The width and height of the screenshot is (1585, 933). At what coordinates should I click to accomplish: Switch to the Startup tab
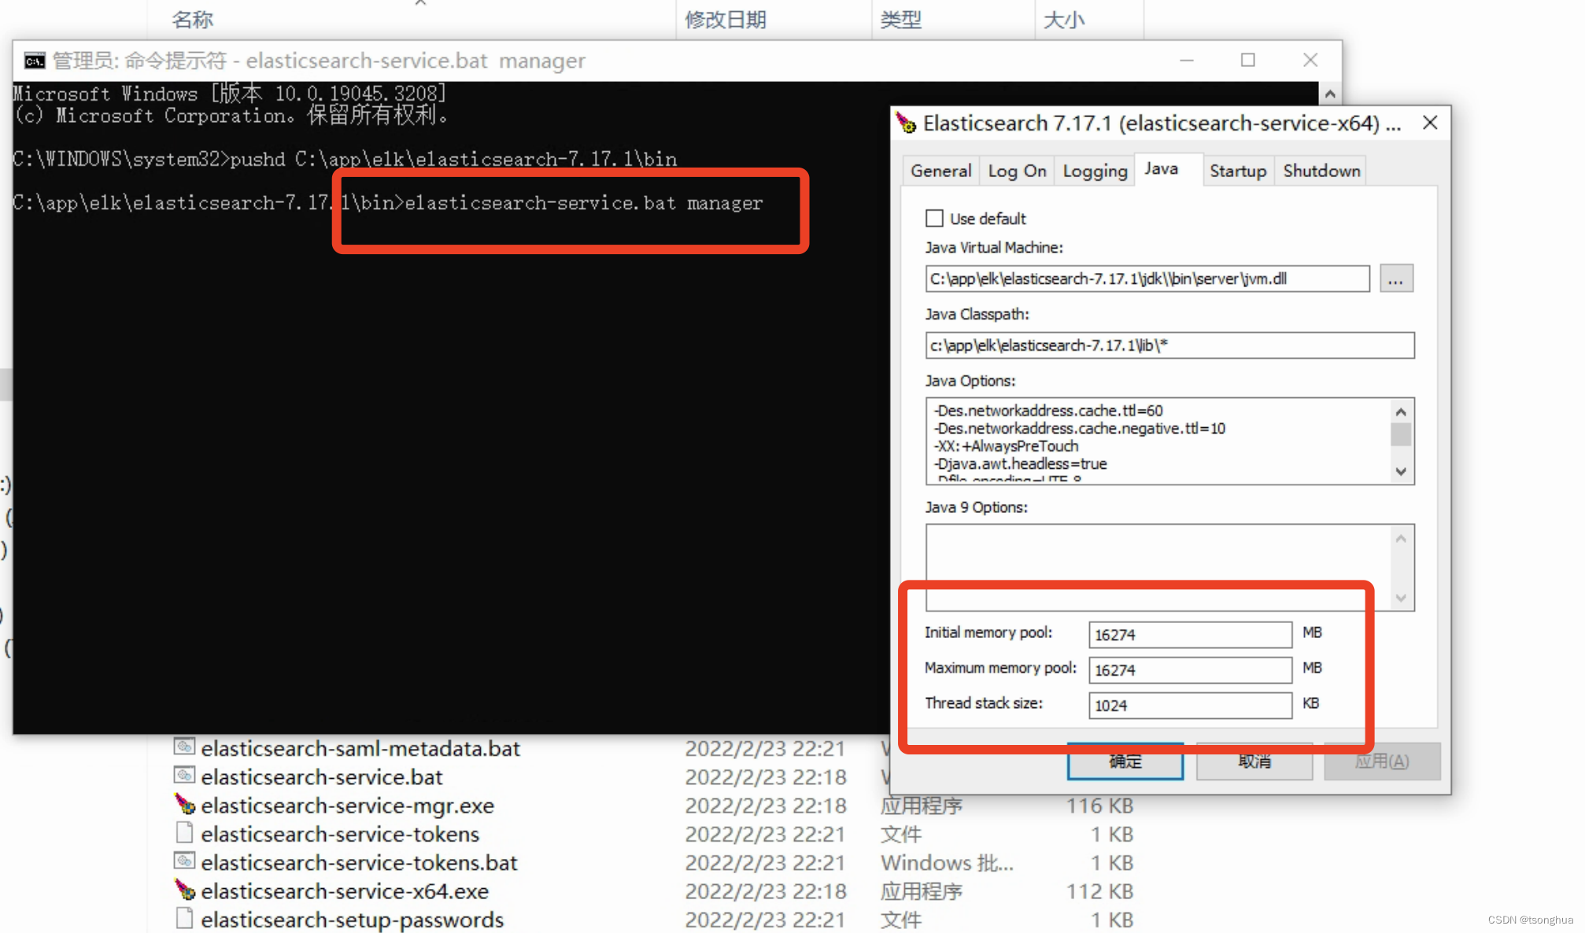click(x=1237, y=171)
